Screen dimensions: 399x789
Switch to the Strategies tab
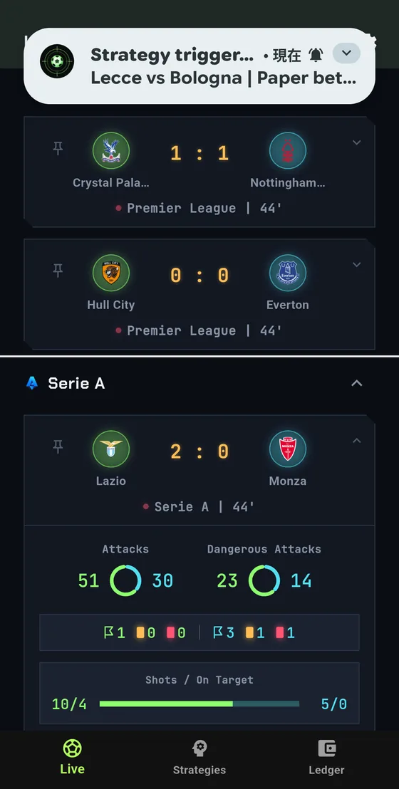click(x=199, y=757)
